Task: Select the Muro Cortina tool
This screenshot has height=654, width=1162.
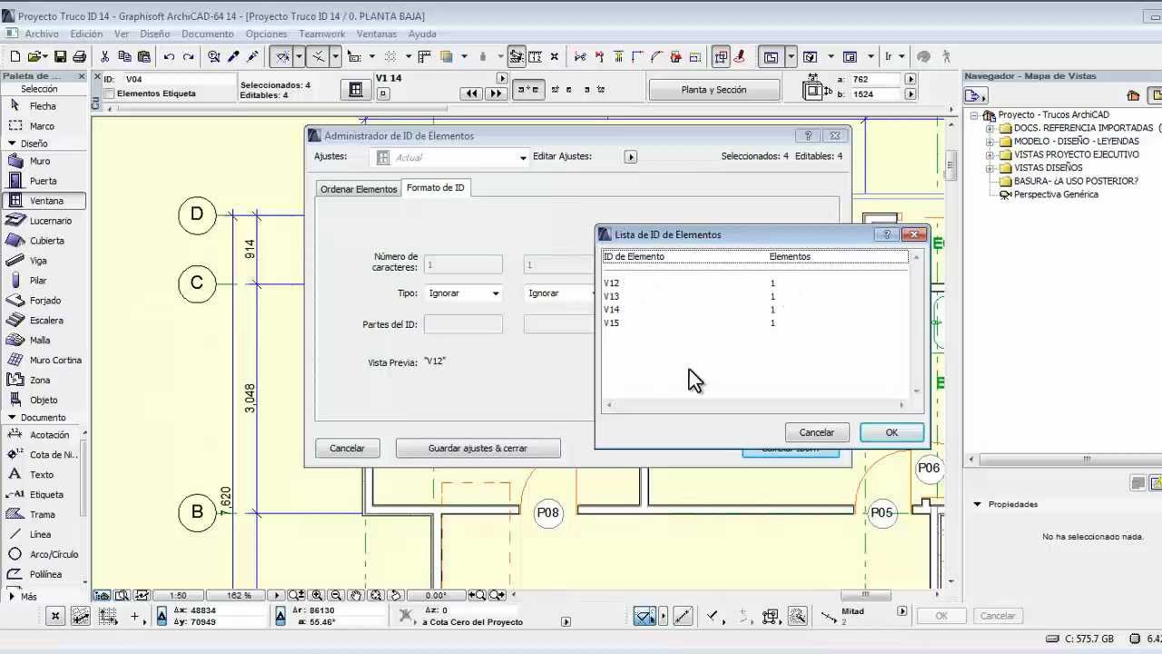Action: [x=44, y=361]
